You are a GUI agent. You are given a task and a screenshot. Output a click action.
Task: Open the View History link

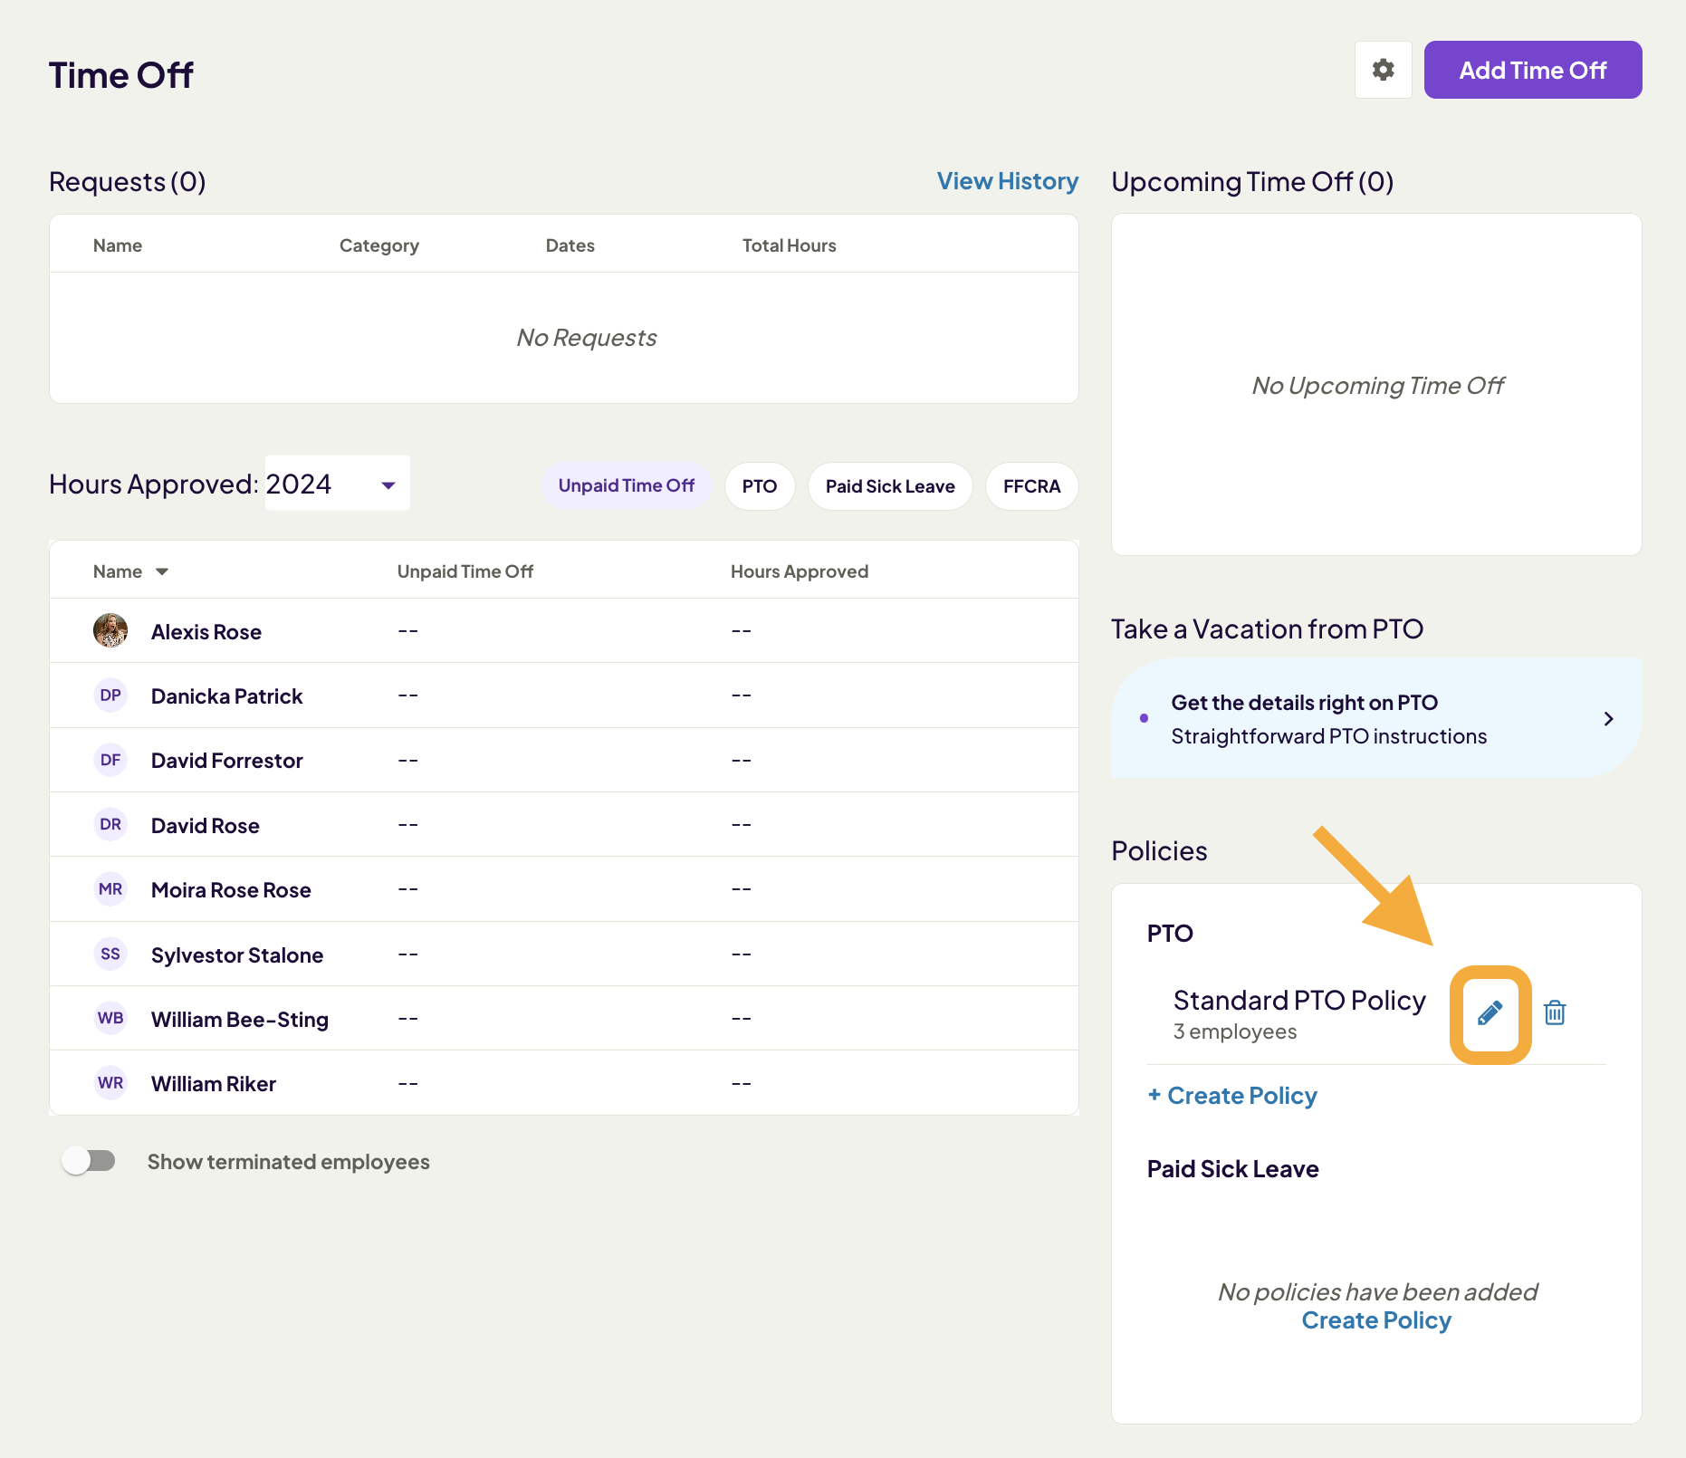[1007, 181]
